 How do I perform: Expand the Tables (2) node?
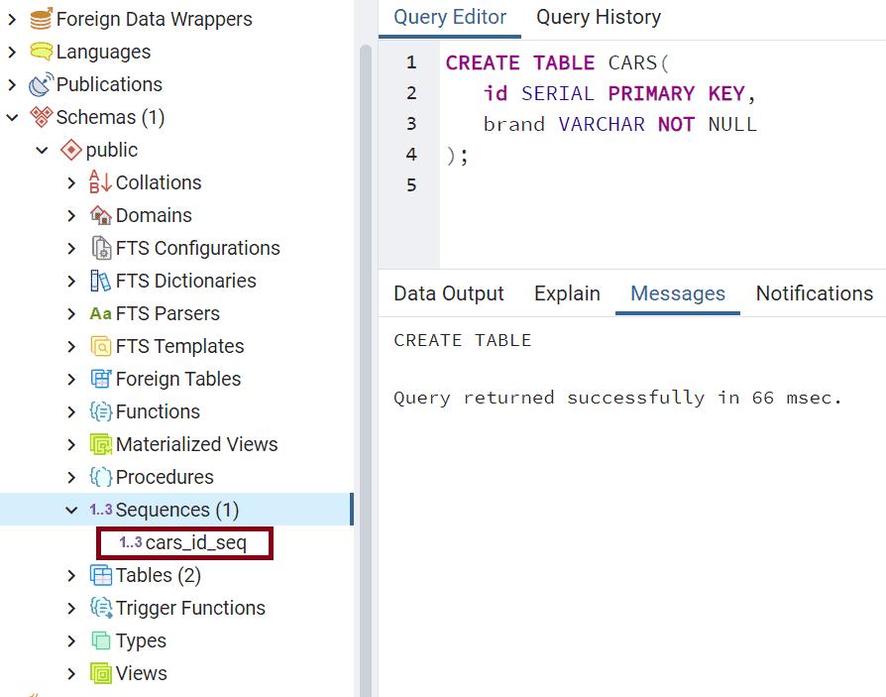pyautogui.click(x=71, y=575)
